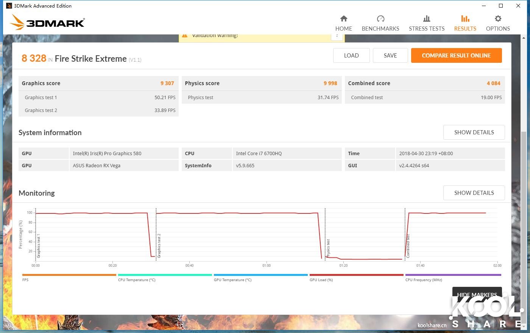Click the orange results bars icon
The width and height of the screenshot is (530, 333).
pos(465,19)
